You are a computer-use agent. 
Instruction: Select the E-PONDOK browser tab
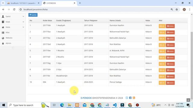tap(59, 3)
